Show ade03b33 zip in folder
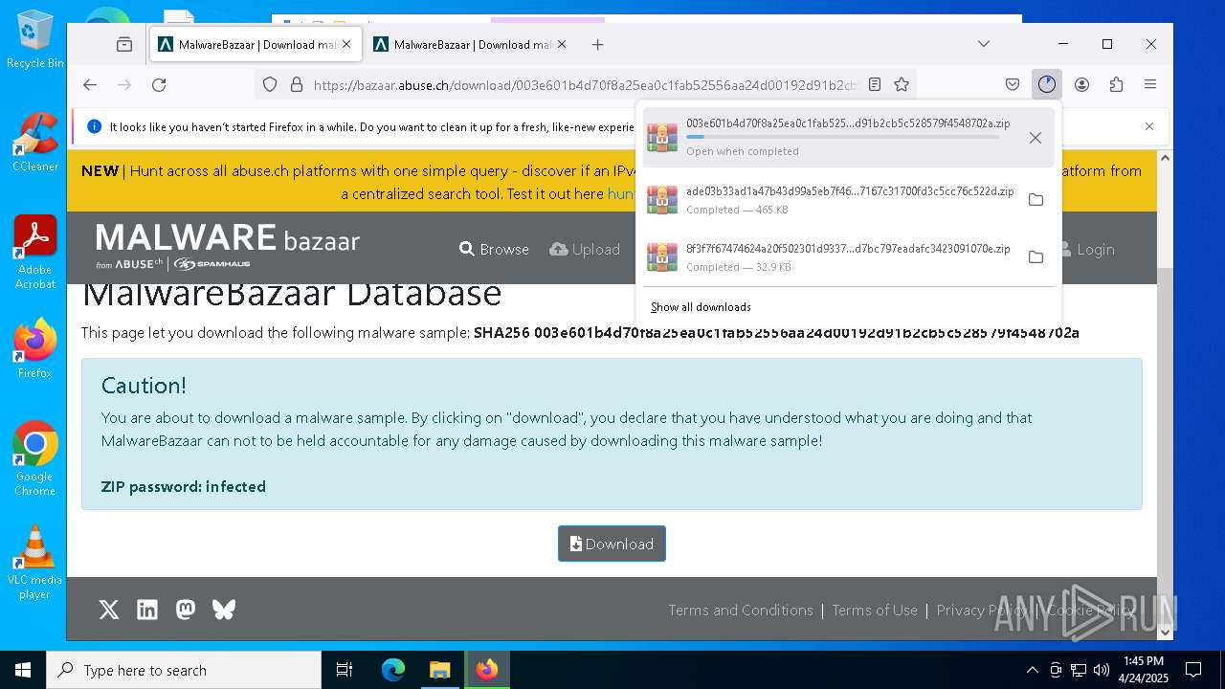Viewport: 1225px width, 689px height. click(1036, 199)
